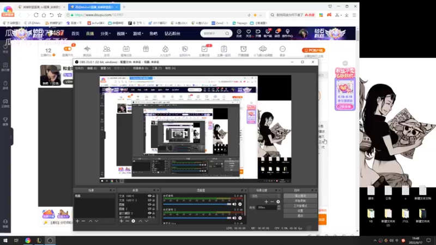The height and width of the screenshot is (245, 436).
Task: Open the 关注 heart icon in Douyu header
Action: coord(249,32)
